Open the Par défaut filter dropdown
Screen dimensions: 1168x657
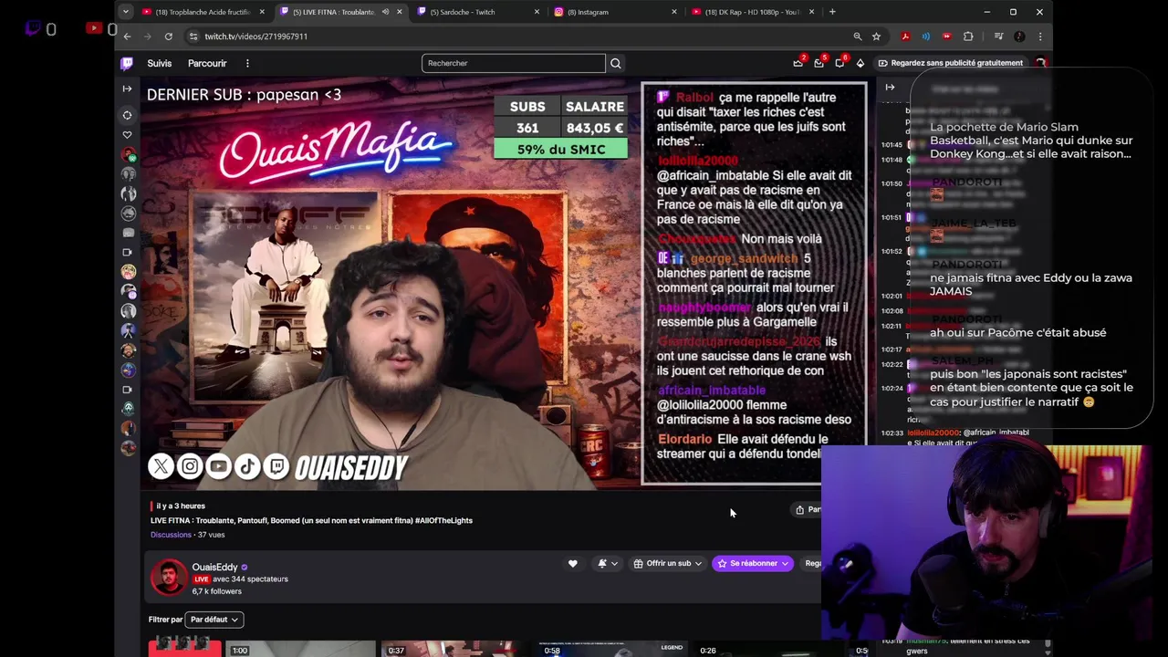[214, 620]
